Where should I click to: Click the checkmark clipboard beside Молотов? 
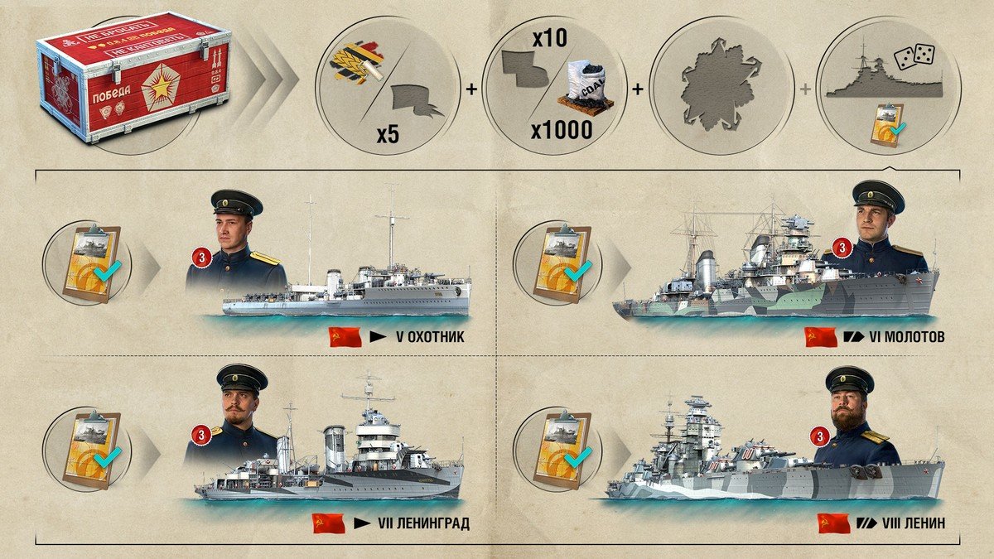(x=565, y=262)
